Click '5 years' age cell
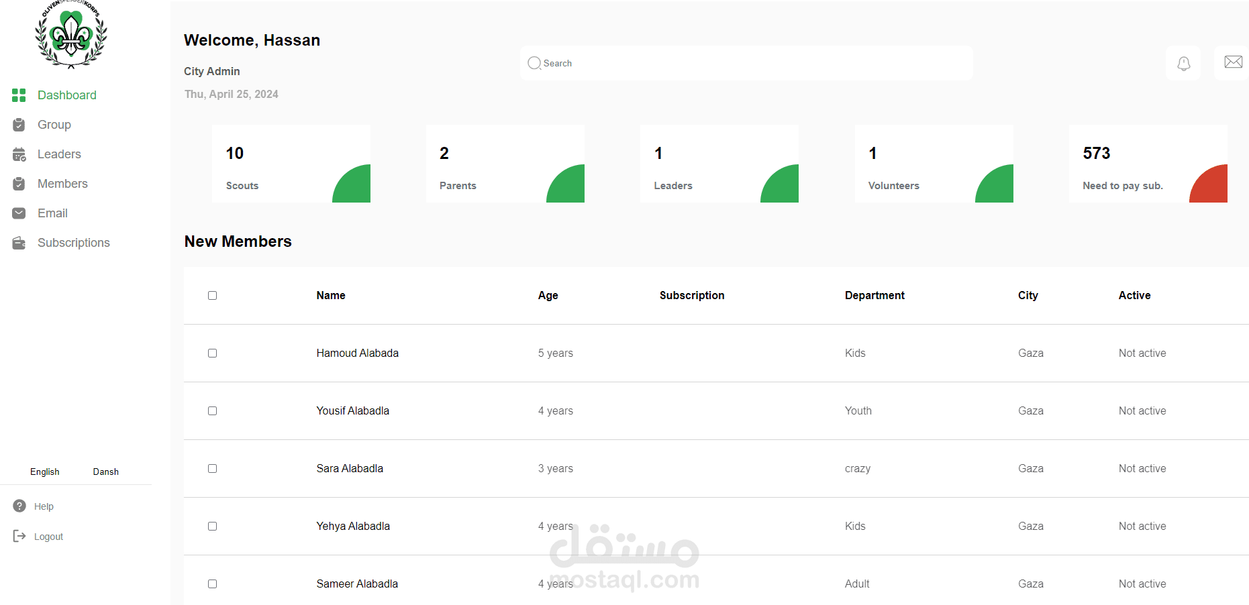1249x605 pixels. [x=556, y=353]
